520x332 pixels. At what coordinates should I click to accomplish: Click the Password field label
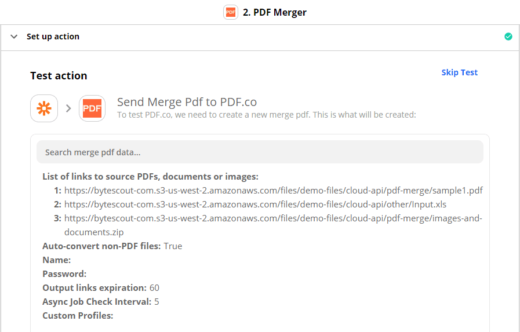pos(64,273)
